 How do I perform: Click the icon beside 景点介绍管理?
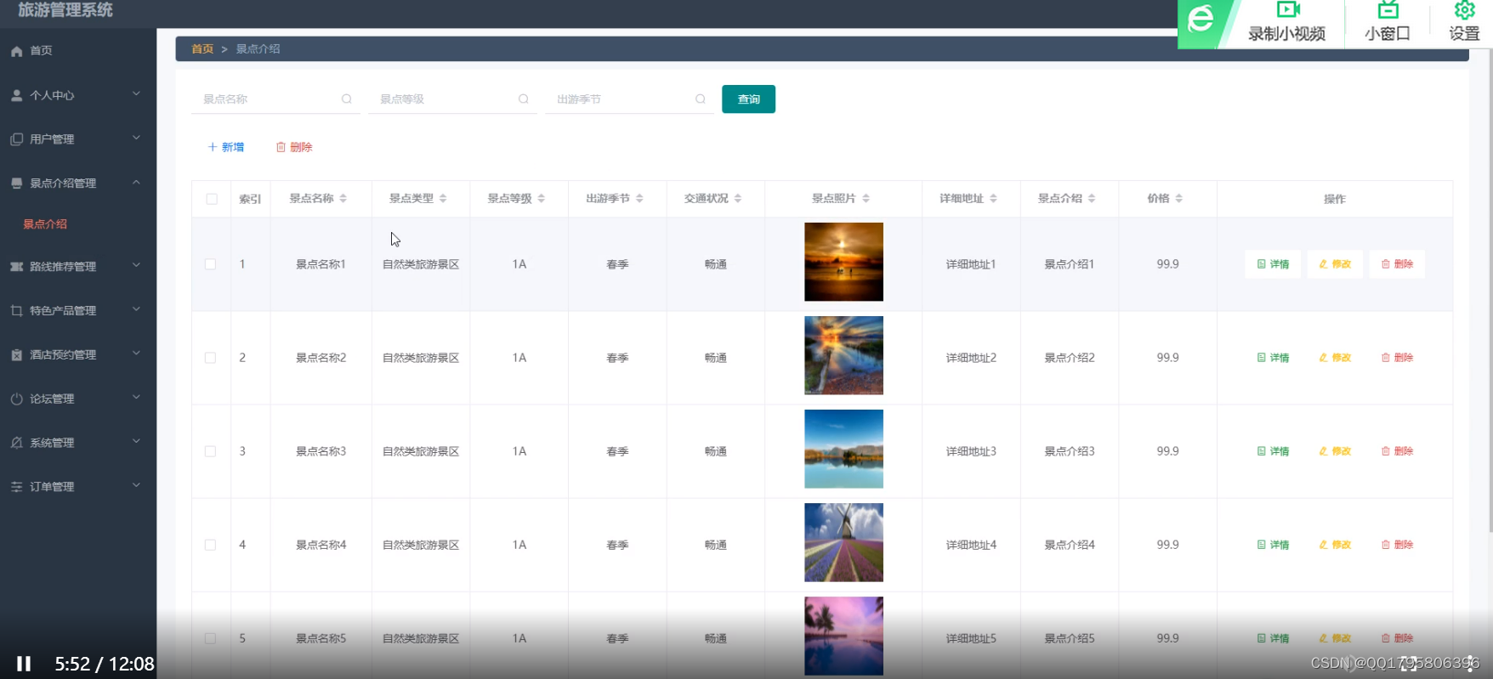tap(17, 184)
